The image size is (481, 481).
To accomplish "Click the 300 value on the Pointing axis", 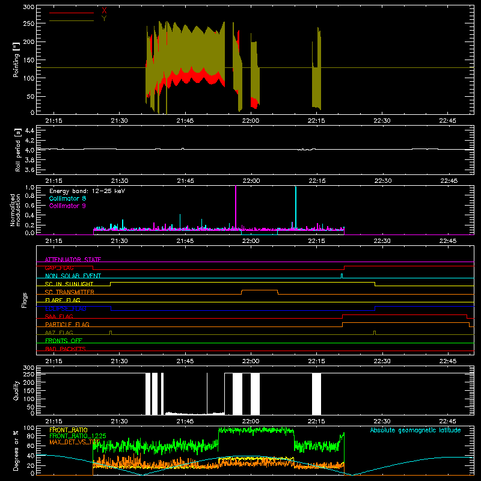I will pyautogui.click(x=28, y=7).
